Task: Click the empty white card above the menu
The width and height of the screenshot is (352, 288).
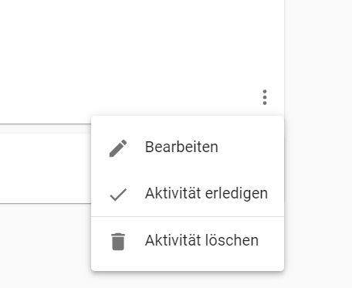Action: (141, 56)
